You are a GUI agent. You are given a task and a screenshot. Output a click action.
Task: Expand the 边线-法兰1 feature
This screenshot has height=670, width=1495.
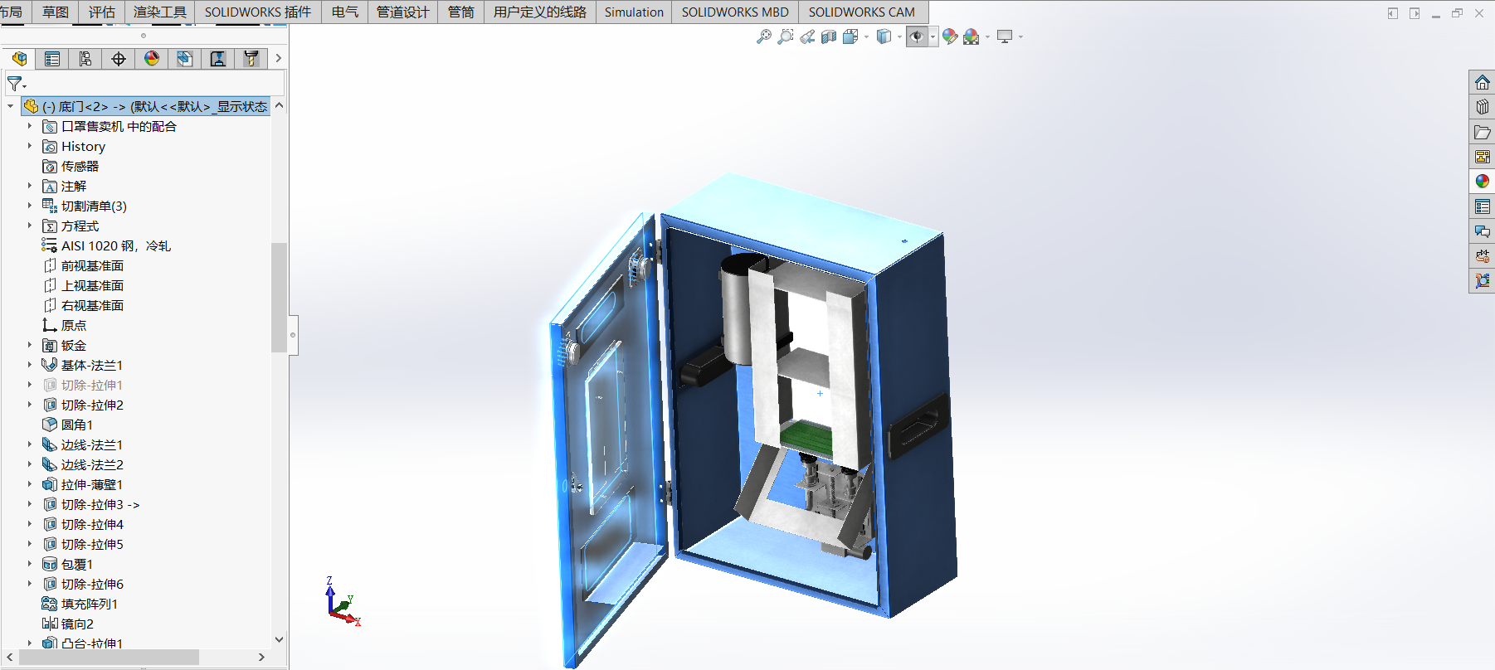point(30,444)
